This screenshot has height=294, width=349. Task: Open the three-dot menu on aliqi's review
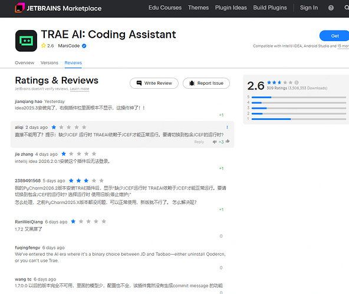coord(227,127)
